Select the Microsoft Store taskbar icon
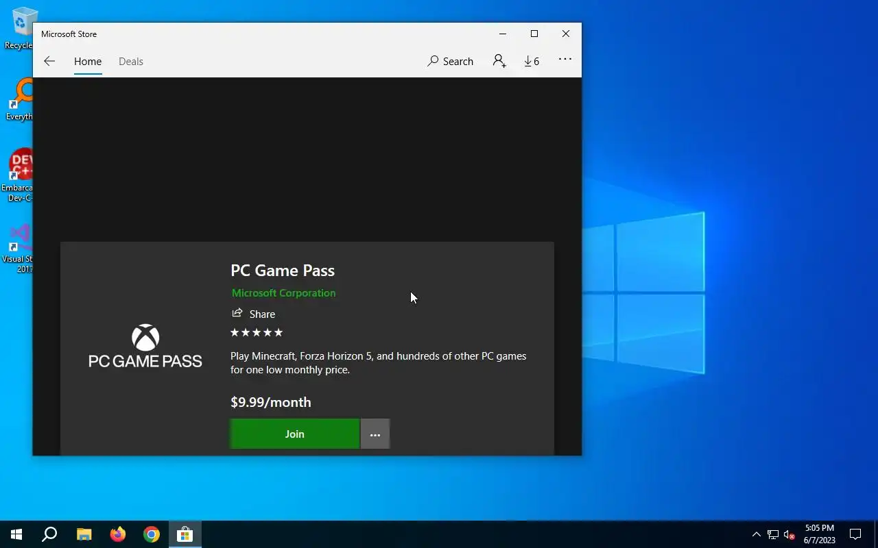878x548 pixels. pos(185,534)
